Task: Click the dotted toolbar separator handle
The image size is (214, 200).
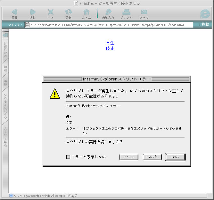Action: point(97,13)
